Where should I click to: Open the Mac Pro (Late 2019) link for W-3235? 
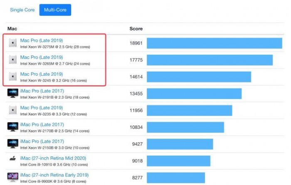(42, 108)
